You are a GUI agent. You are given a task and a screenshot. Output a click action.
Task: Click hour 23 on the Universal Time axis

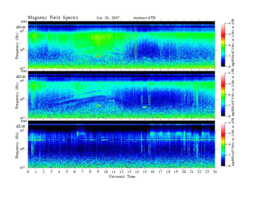coord(207,172)
